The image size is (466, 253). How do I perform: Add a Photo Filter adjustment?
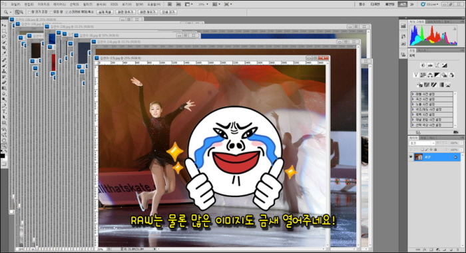(x=444, y=75)
